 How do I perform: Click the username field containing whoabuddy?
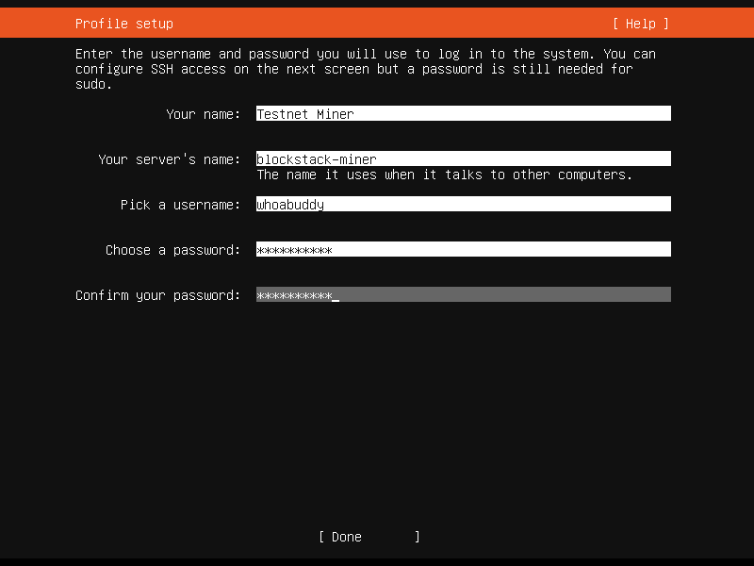(x=464, y=204)
